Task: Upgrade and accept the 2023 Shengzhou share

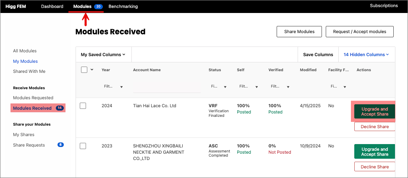Action: coord(374,152)
